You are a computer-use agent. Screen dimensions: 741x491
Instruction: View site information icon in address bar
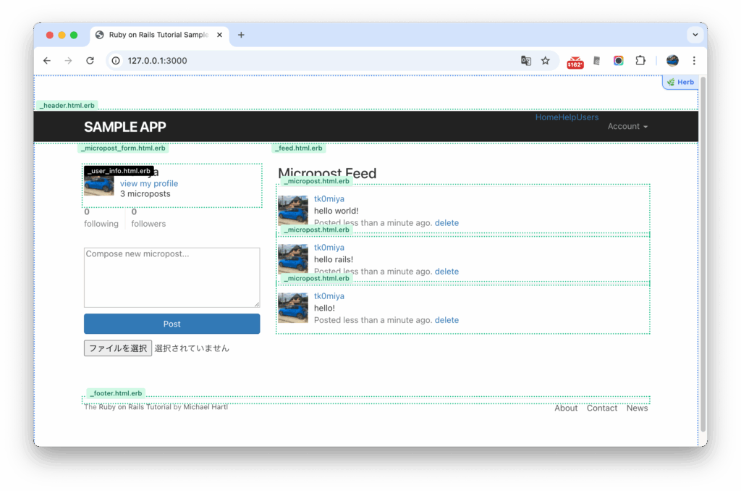pyautogui.click(x=116, y=61)
